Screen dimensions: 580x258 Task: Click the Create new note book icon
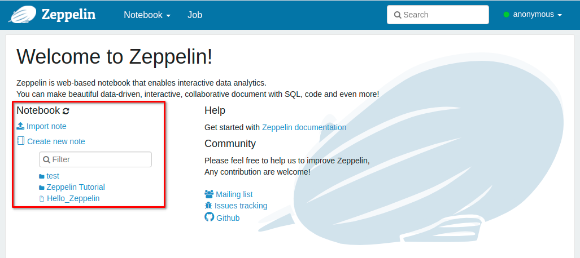pyautogui.click(x=21, y=141)
